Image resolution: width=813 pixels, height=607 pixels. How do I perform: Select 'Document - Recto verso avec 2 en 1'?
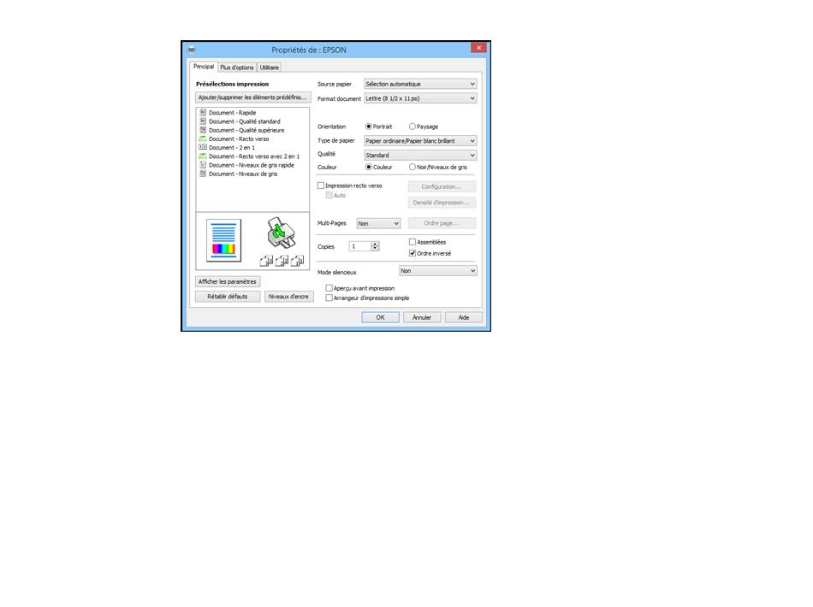(x=254, y=156)
